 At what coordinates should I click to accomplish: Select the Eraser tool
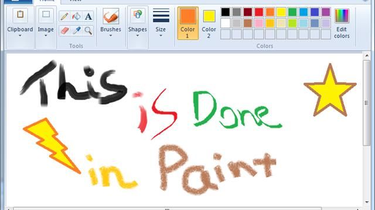pos(64,30)
